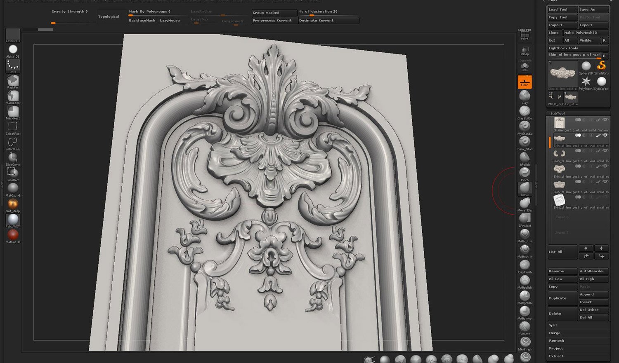This screenshot has height=363, width=619.
Task: Toggle BackfaceMask
Action: [x=142, y=20]
